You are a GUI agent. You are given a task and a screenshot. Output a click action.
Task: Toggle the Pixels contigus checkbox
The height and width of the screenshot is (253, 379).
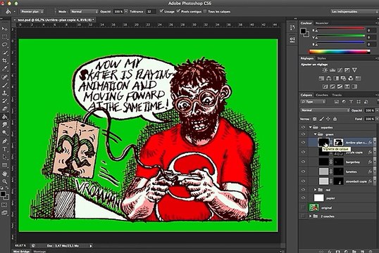(x=178, y=11)
